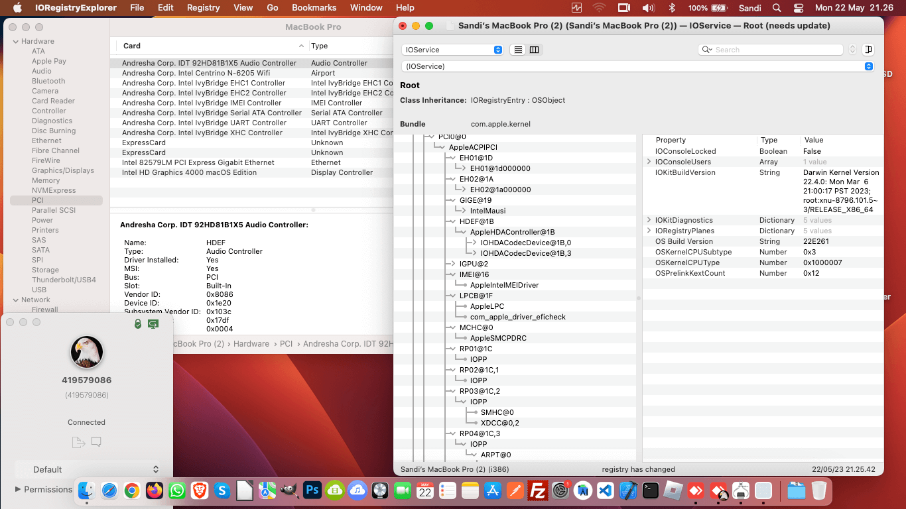Open the Apple menu
Image resolution: width=906 pixels, height=509 pixels.
[18, 8]
